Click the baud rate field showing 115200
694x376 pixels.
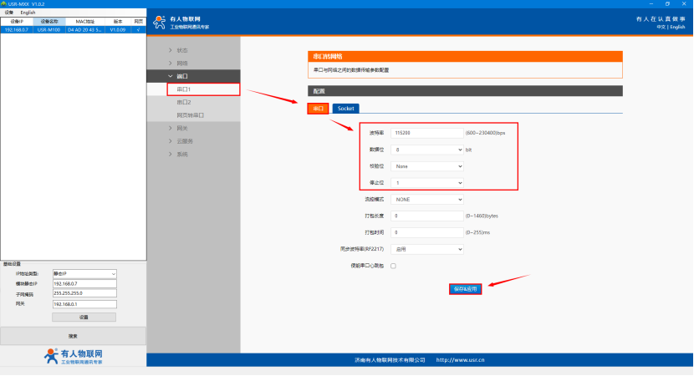pyautogui.click(x=426, y=133)
